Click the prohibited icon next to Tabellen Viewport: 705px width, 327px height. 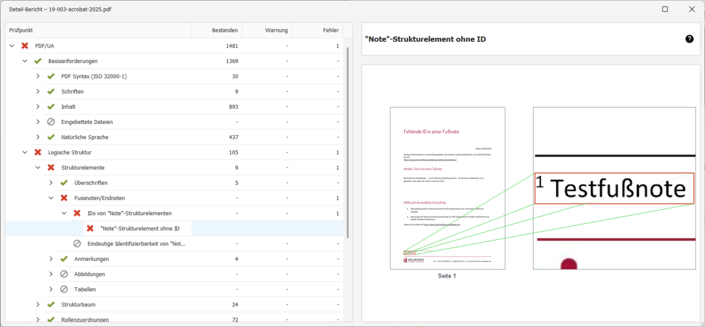click(63, 289)
